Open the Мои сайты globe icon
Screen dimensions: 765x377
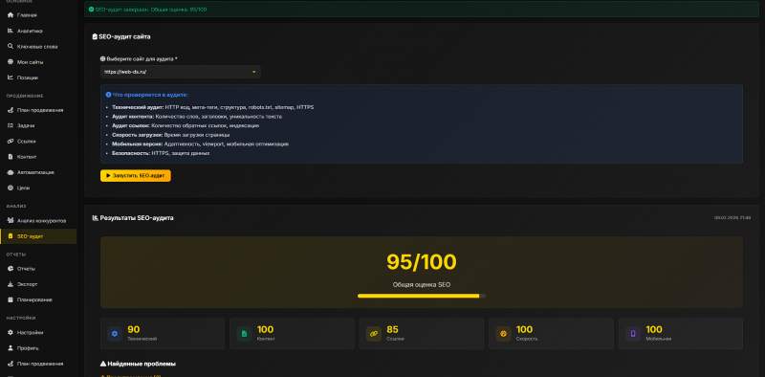pyautogui.click(x=11, y=62)
